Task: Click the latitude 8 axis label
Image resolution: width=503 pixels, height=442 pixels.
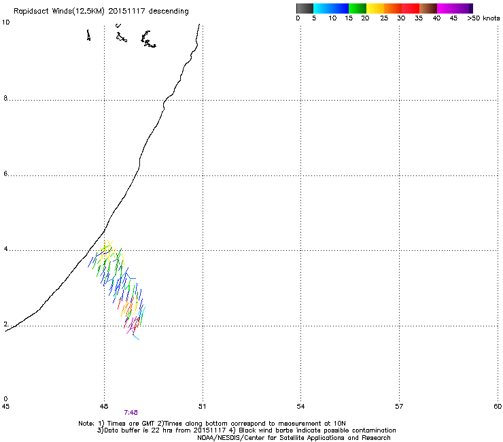Action: click(5, 98)
